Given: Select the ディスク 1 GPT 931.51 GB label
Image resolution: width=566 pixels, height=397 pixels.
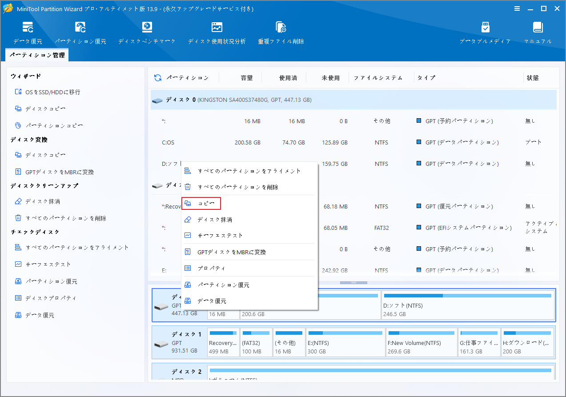Looking at the screenshot, I should [x=180, y=342].
